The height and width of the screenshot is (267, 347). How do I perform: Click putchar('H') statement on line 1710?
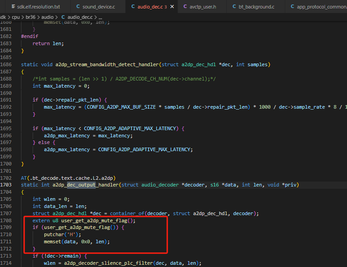[x=63, y=235]
